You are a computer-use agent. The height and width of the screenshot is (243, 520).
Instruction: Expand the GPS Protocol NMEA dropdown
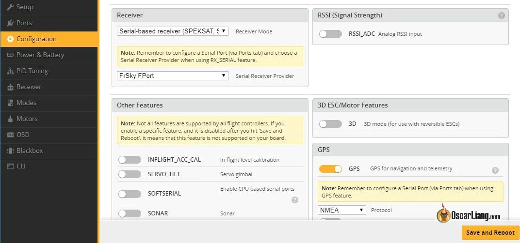(341, 210)
